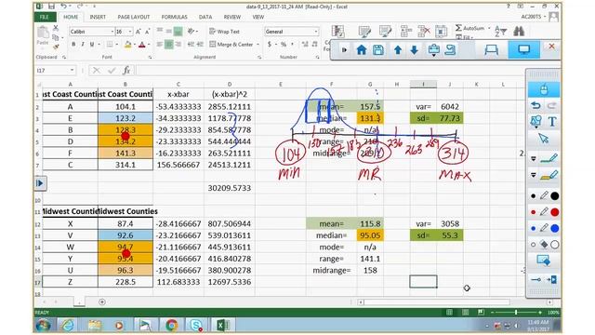The height and width of the screenshot is (335, 595).
Task: Switch to the FORMULAS tab
Action: [174, 17]
